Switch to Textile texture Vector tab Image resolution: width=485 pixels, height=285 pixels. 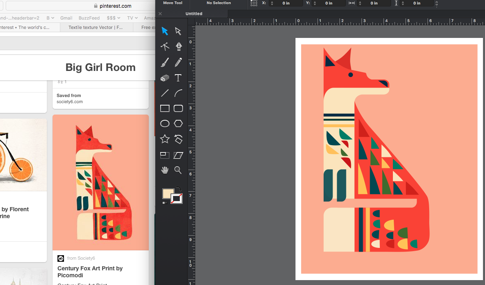coord(96,27)
